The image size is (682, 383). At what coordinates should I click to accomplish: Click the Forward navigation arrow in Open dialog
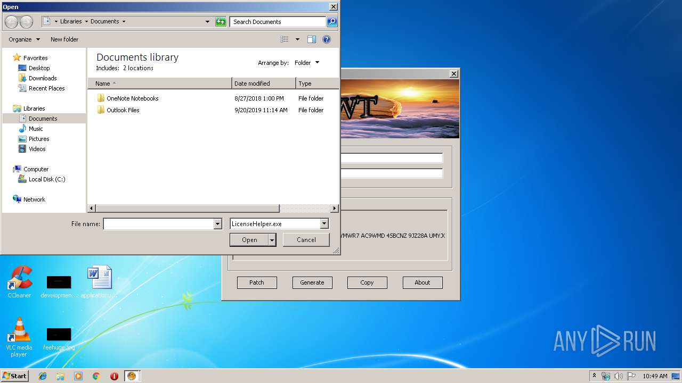pos(26,22)
